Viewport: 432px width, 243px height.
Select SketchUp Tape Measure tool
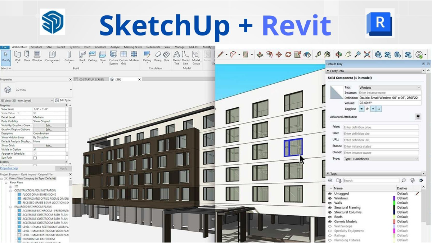tap(318, 55)
